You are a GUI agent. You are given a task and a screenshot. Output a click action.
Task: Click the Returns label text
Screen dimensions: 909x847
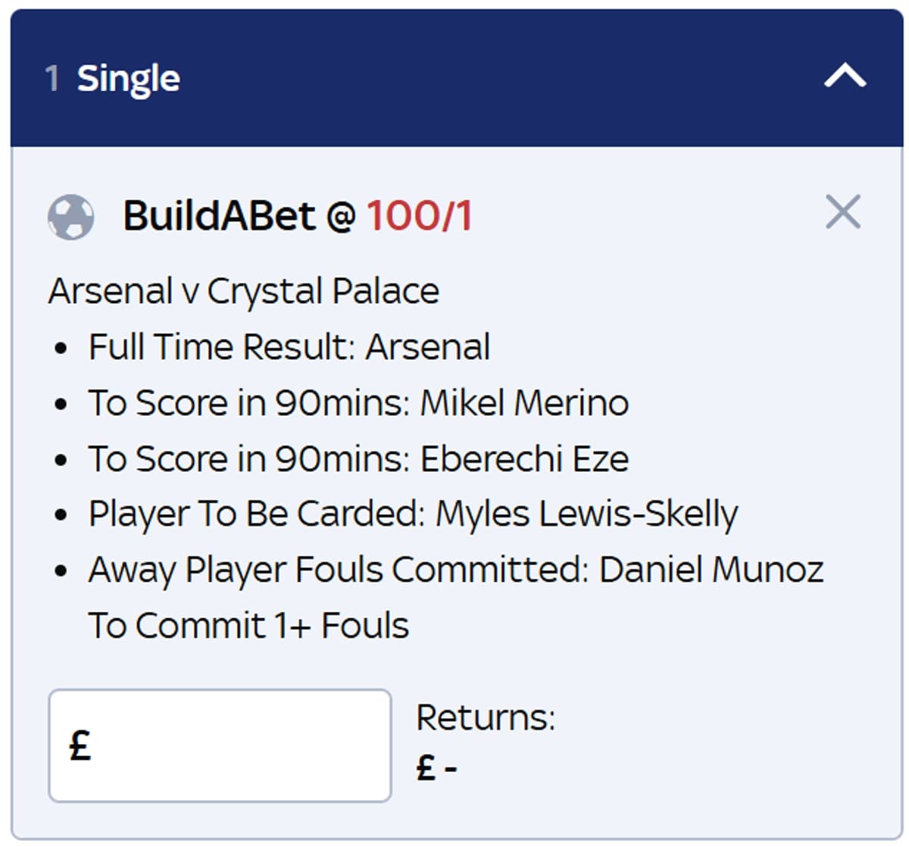click(486, 714)
